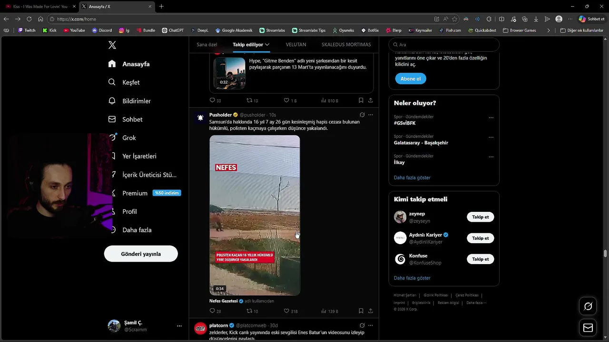609x342 pixels.
Task: Open options for #GSvİBFK trend
Action: coord(491,118)
